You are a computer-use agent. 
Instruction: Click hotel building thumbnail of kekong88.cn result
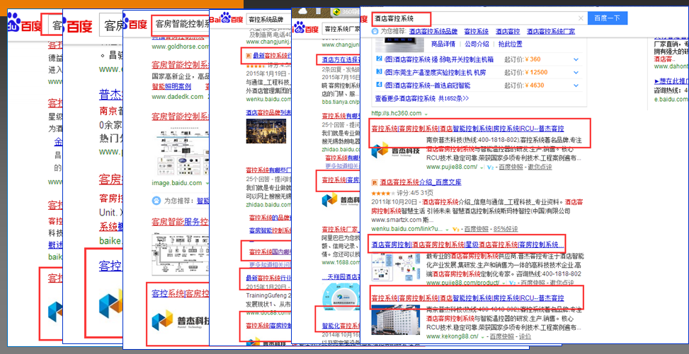coord(395,320)
